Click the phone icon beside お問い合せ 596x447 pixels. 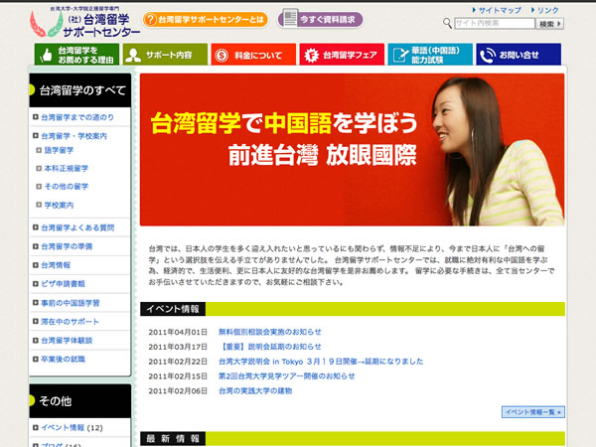488,55
